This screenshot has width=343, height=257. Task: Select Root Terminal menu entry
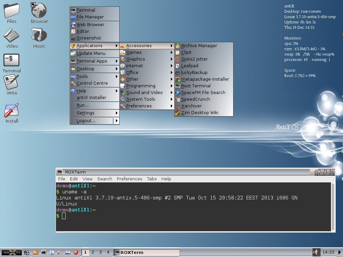(196, 86)
